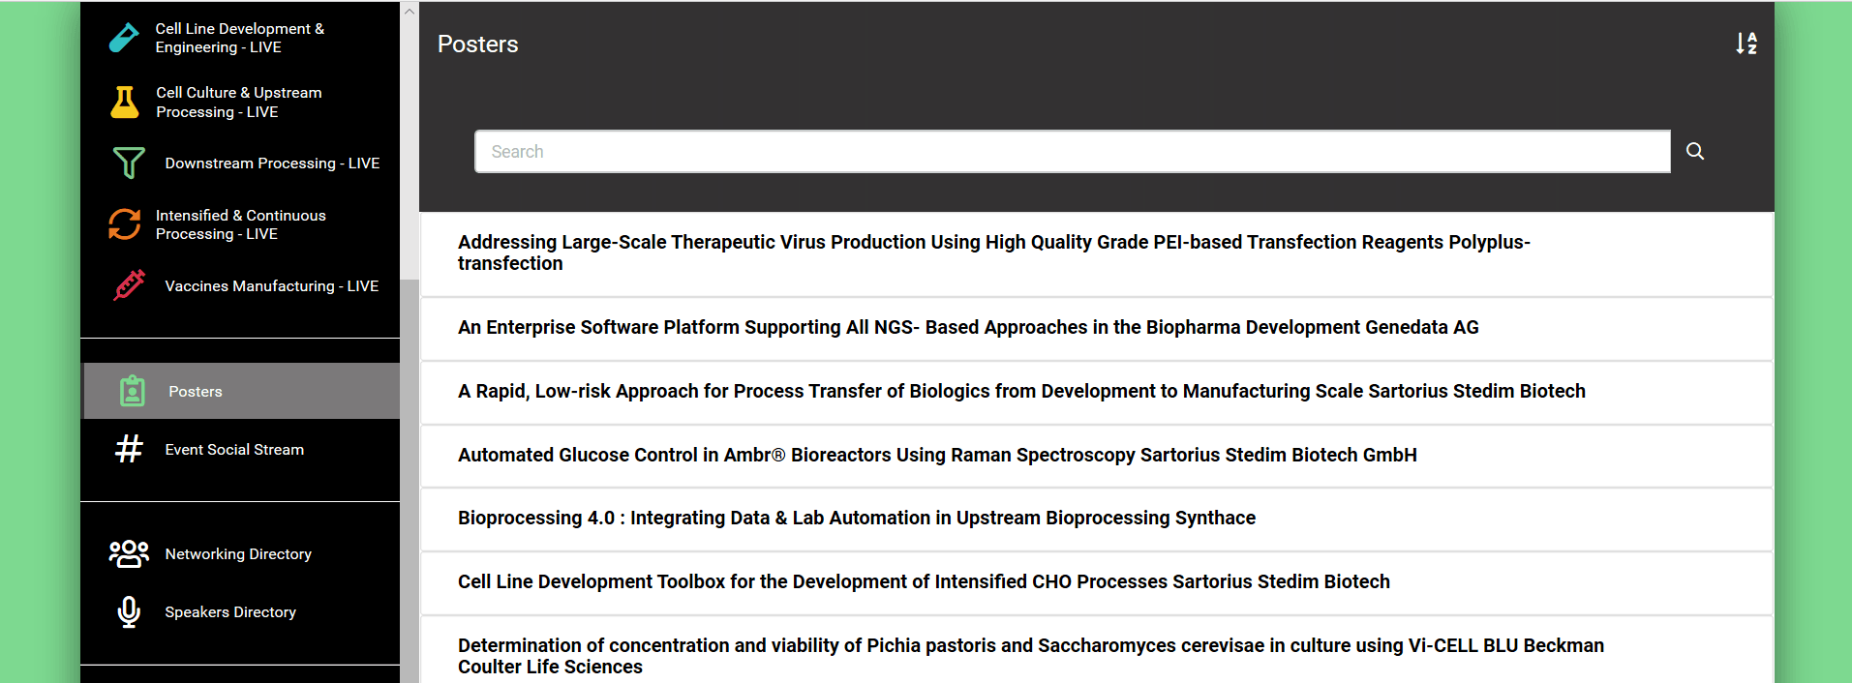Click the yellow flask Cell Culture icon
The width and height of the screenshot is (1852, 683).
click(x=125, y=102)
